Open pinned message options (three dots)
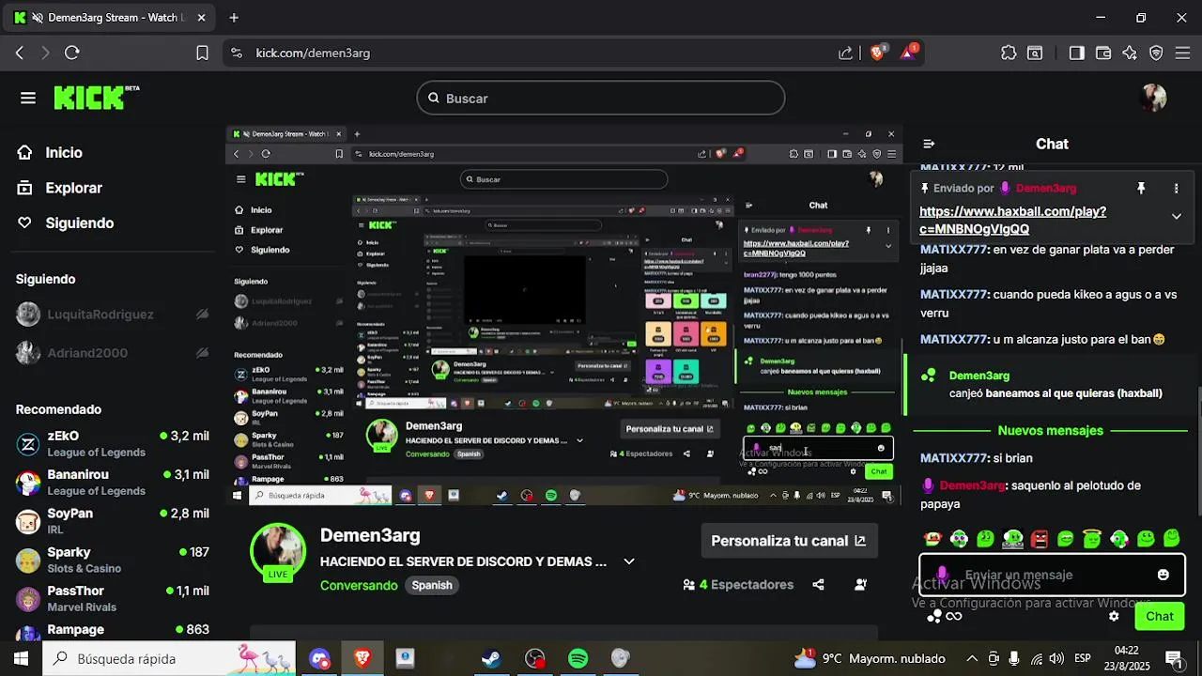Viewport: 1202px width, 676px height. point(1176,189)
